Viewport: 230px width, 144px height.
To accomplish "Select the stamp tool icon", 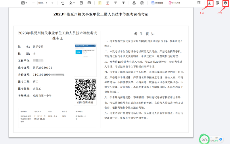I will pyautogui.click(x=134, y=3).
